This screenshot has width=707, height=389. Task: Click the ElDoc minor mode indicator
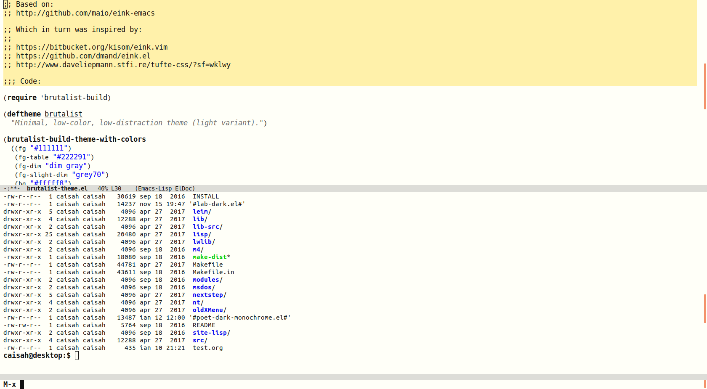click(185, 188)
